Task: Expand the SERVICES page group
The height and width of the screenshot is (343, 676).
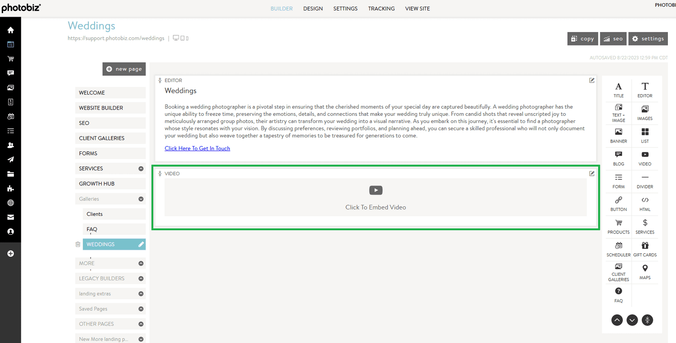Action: 141,169
